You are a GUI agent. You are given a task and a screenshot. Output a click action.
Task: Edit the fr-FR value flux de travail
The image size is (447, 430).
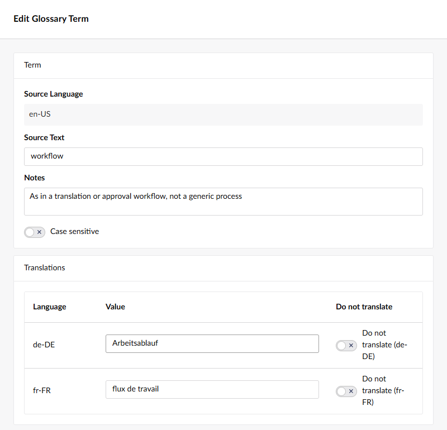click(212, 389)
